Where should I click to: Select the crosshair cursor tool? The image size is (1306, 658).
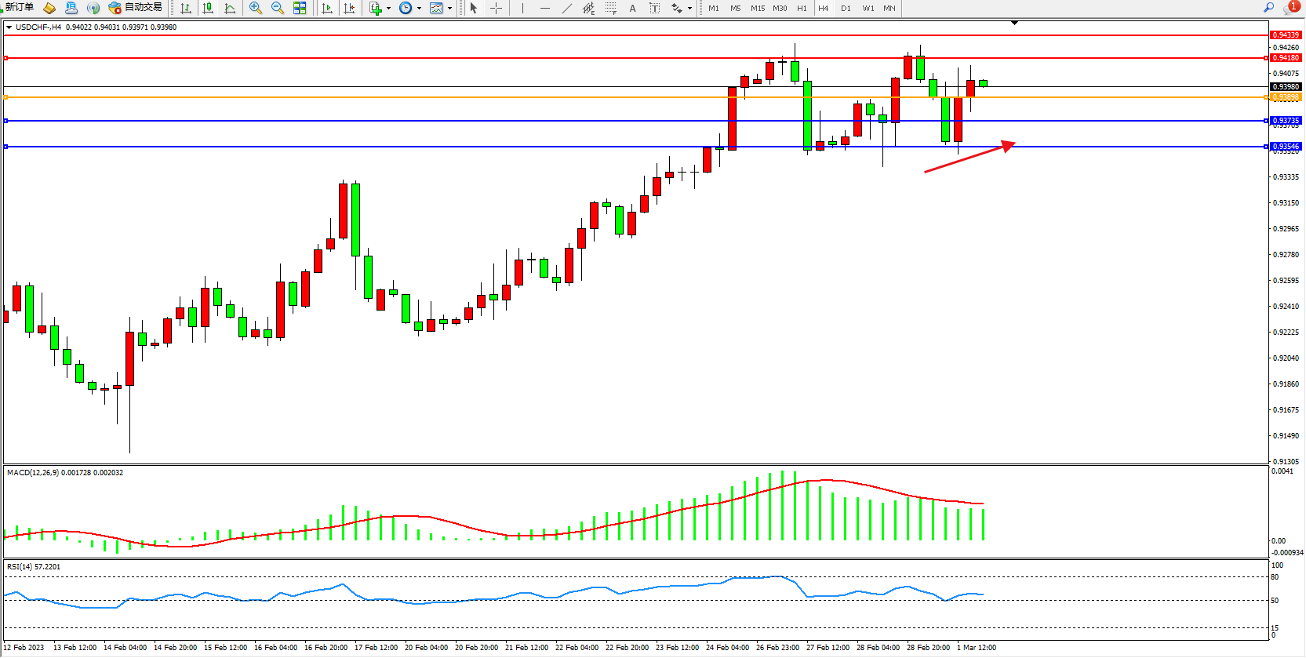496,8
